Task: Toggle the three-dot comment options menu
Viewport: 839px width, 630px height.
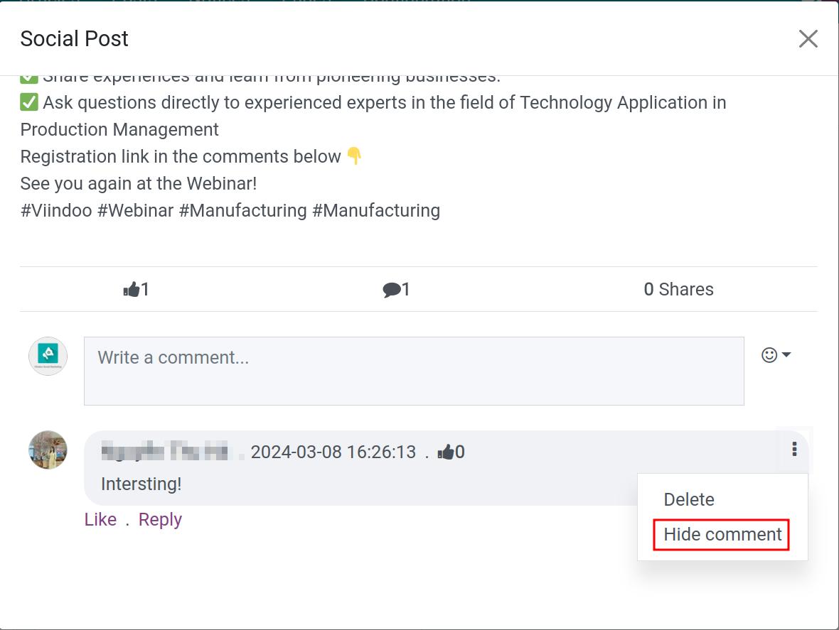Action: pos(794,449)
